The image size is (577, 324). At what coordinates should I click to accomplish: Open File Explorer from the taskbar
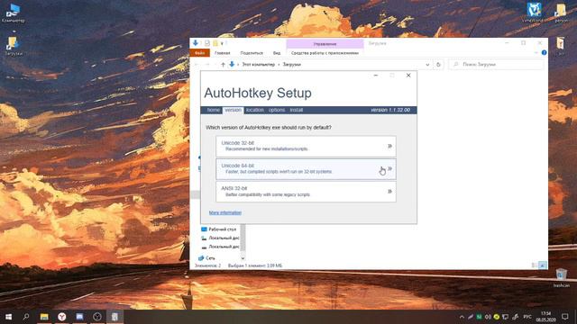[x=44, y=316]
